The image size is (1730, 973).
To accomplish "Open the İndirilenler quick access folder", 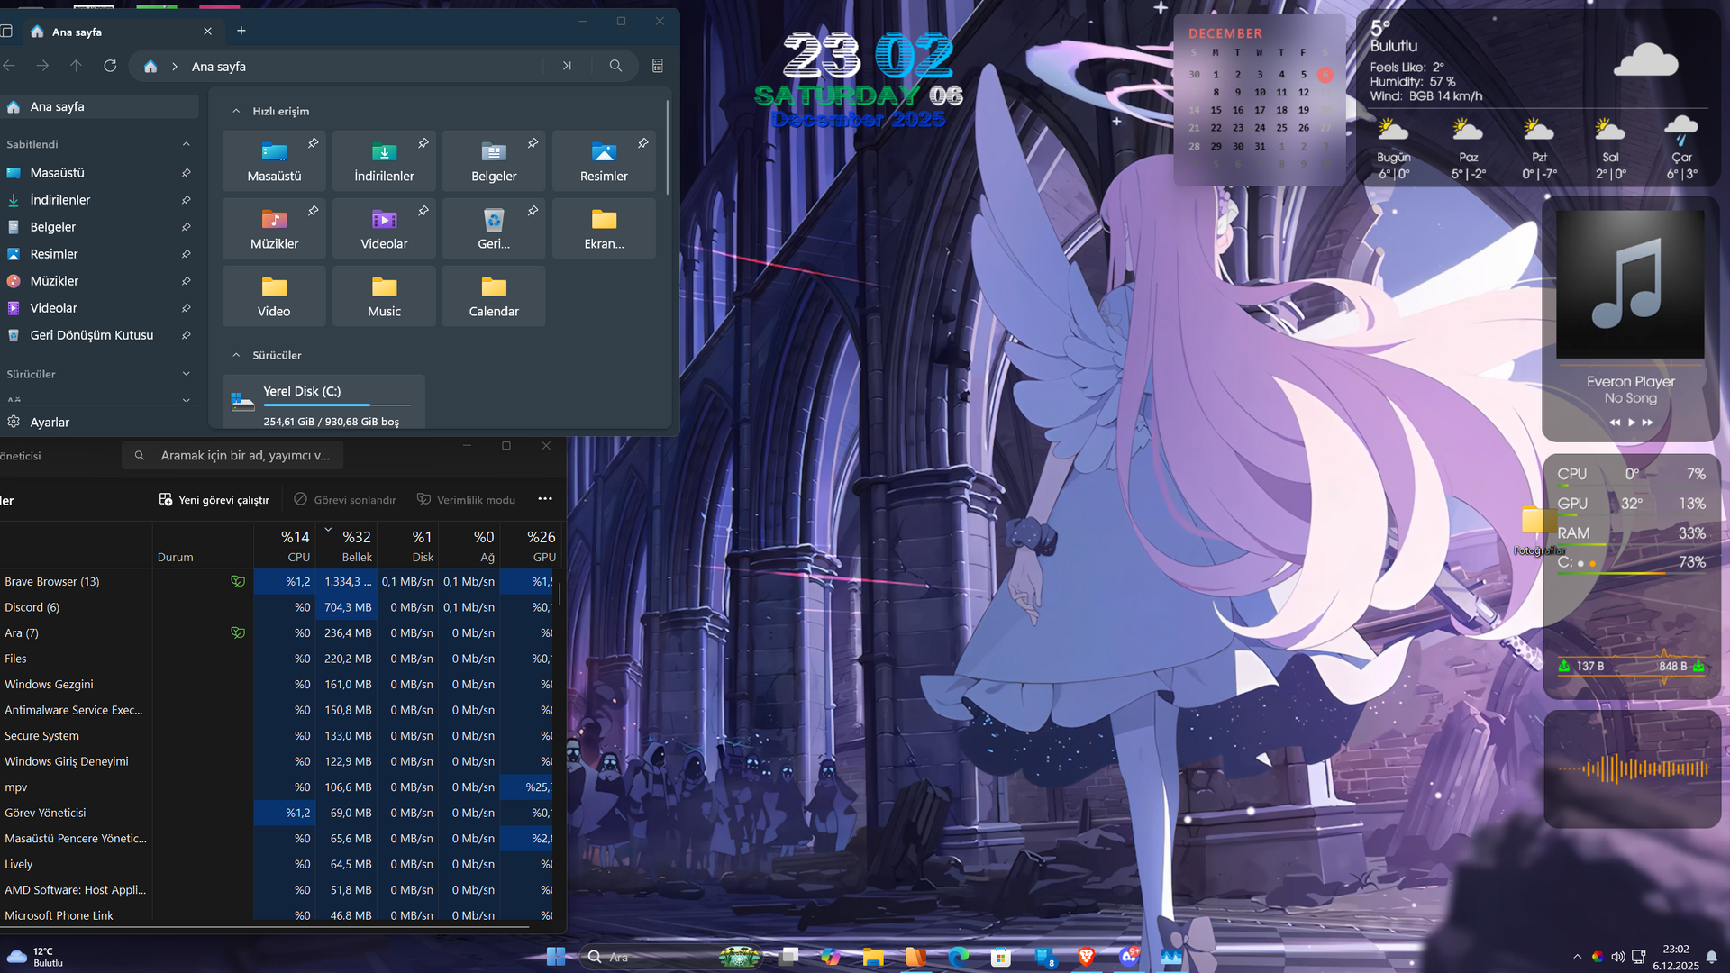I will pyautogui.click(x=384, y=160).
